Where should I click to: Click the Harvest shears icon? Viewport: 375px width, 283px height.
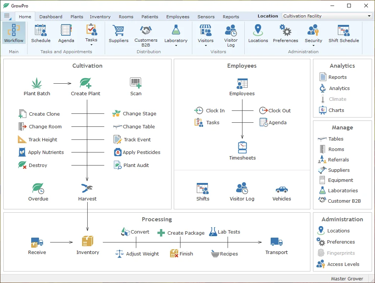pyautogui.click(x=87, y=188)
